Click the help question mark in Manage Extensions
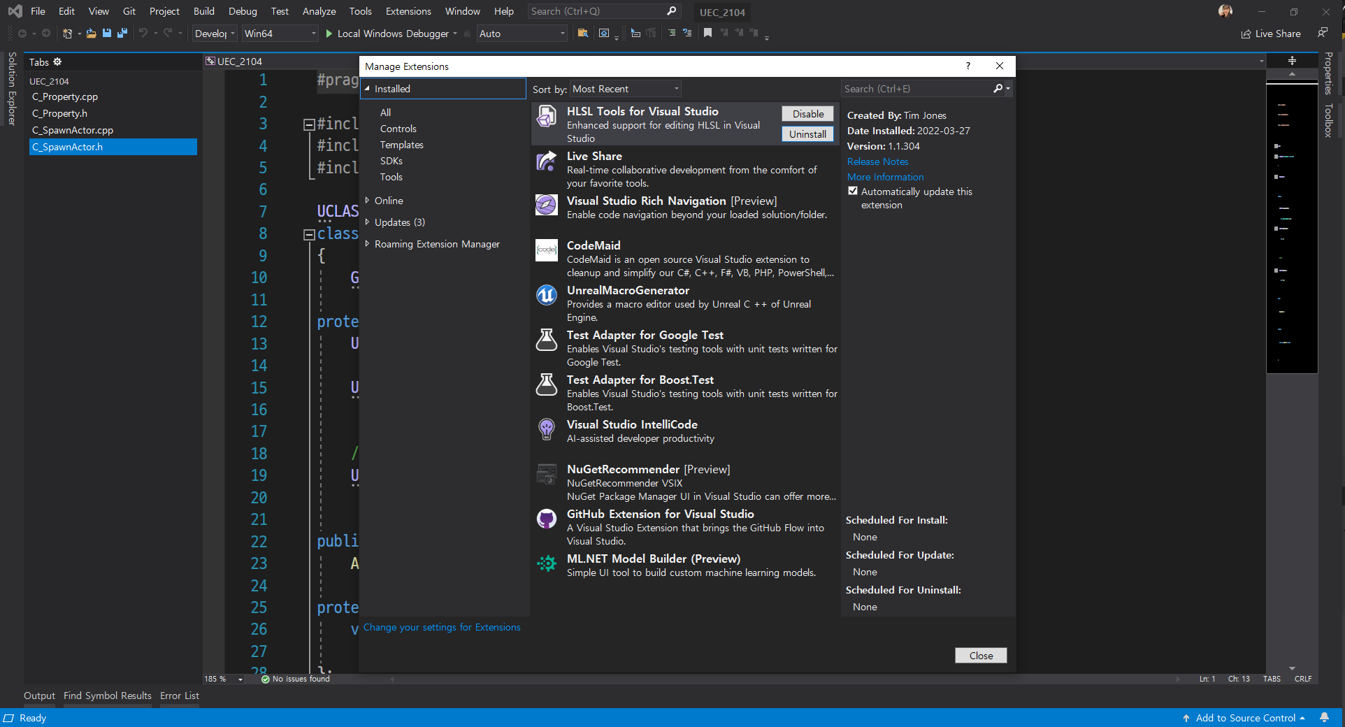The height and width of the screenshot is (727, 1345). click(x=968, y=66)
